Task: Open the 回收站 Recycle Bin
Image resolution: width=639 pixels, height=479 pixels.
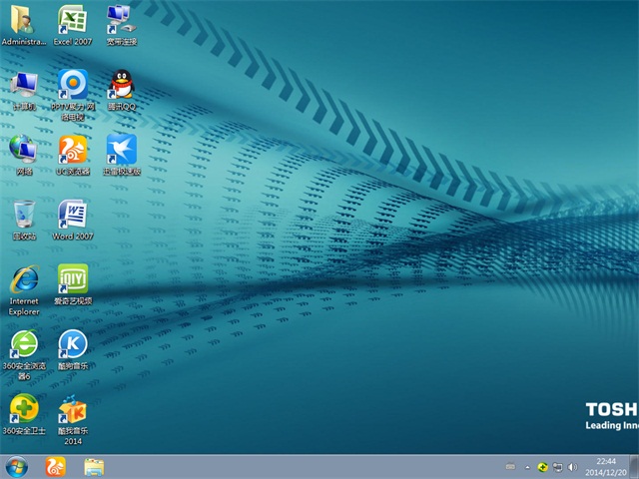Action: pos(23,215)
